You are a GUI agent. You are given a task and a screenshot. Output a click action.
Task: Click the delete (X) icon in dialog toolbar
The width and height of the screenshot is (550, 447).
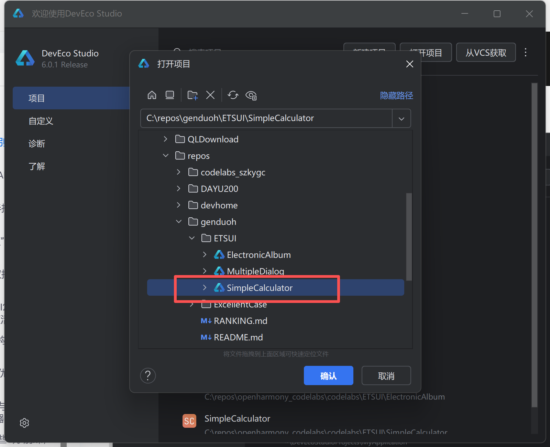(x=210, y=95)
